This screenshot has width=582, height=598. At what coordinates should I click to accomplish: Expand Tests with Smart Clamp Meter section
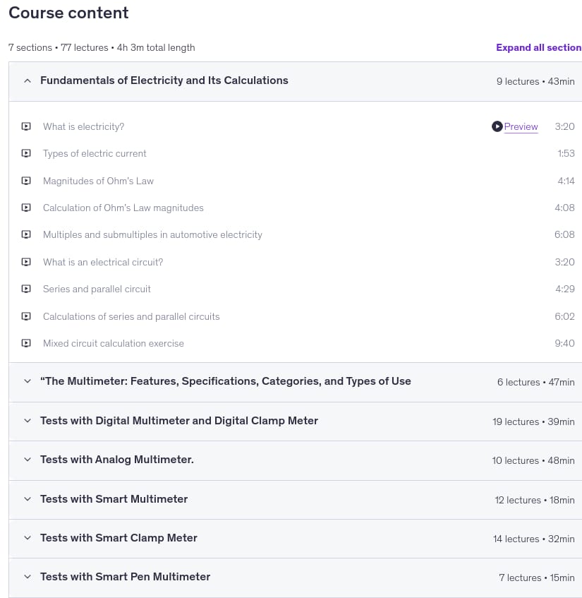[28, 538]
